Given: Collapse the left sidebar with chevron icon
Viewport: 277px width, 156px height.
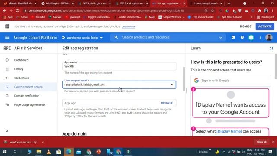Looking at the screenshot, I should (x=7, y=131).
